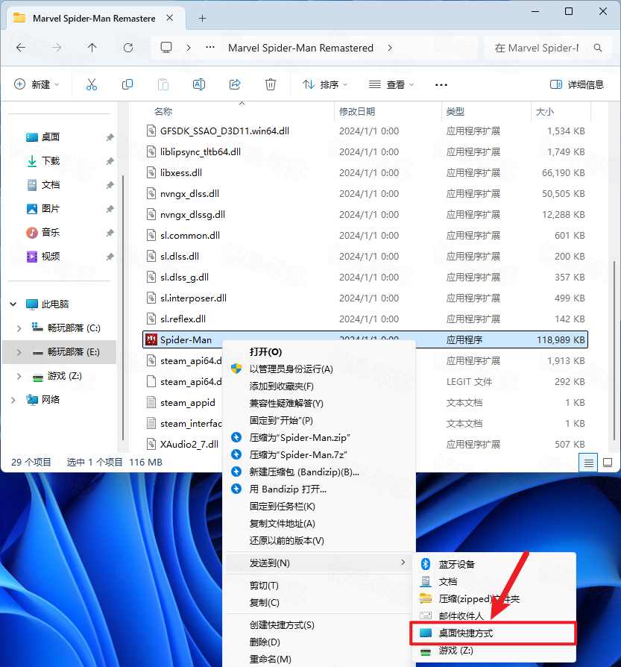This screenshot has width=621, height=667.
Task: Choose Pin to taskbar
Action: pyautogui.click(x=319, y=506)
